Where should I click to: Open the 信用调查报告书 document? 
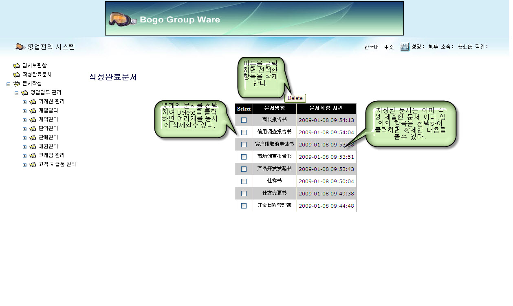pos(274,132)
